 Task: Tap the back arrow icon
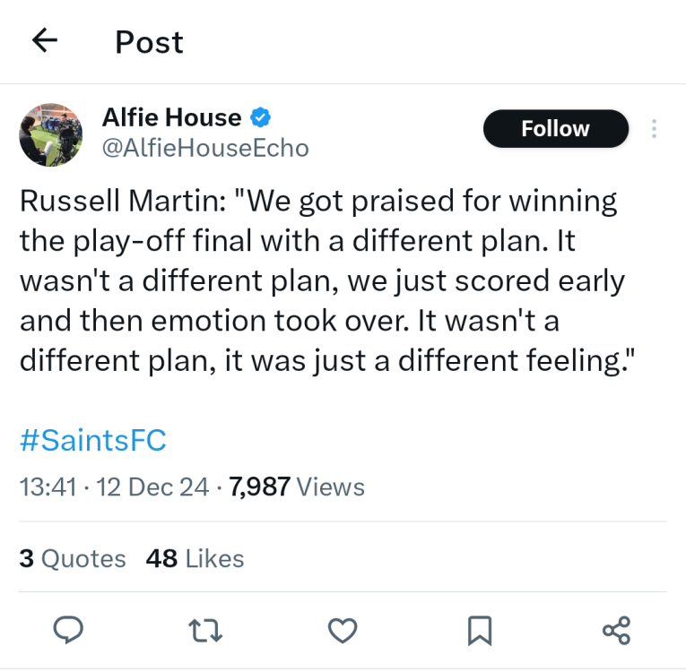(44, 40)
